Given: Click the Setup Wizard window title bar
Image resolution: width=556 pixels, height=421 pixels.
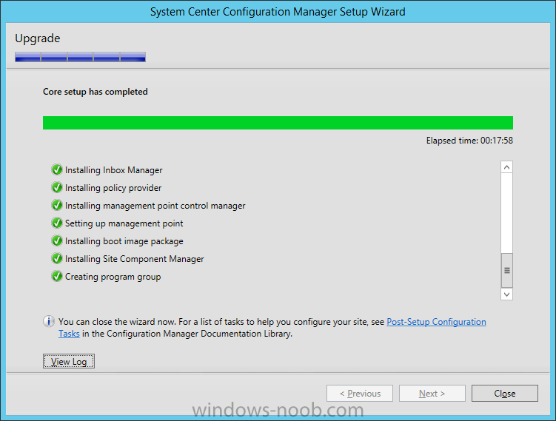Looking at the screenshot, I should coord(278,12).
